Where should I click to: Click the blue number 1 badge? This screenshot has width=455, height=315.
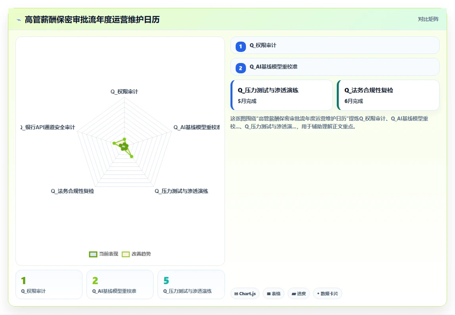tap(240, 46)
